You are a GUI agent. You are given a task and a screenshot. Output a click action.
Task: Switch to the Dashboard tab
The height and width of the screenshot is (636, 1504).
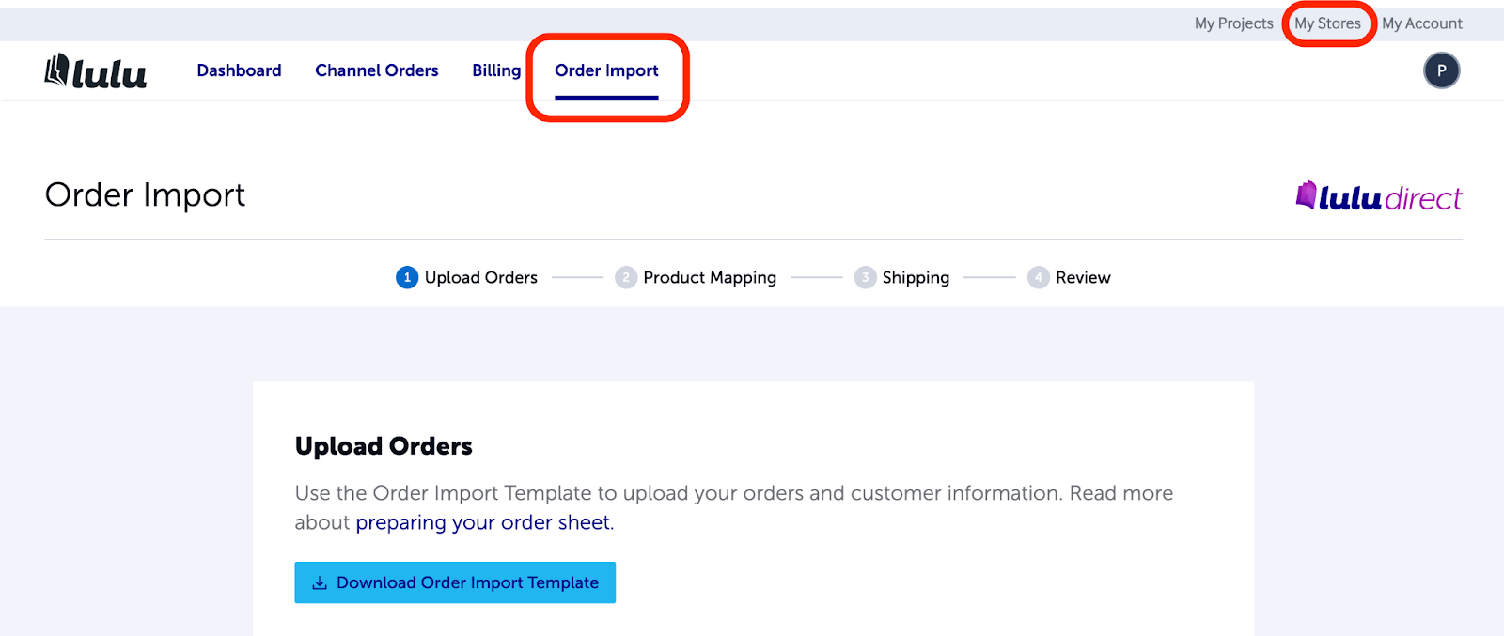click(x=239, y=70)
